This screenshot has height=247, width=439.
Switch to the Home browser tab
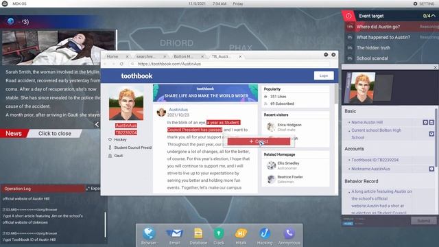(112, 56)
